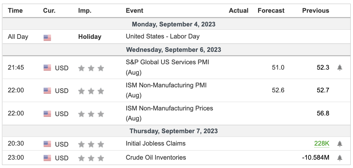This screenshot has height=168, width=353.
Task: Click the Time column header
Action: click(15, 11)
